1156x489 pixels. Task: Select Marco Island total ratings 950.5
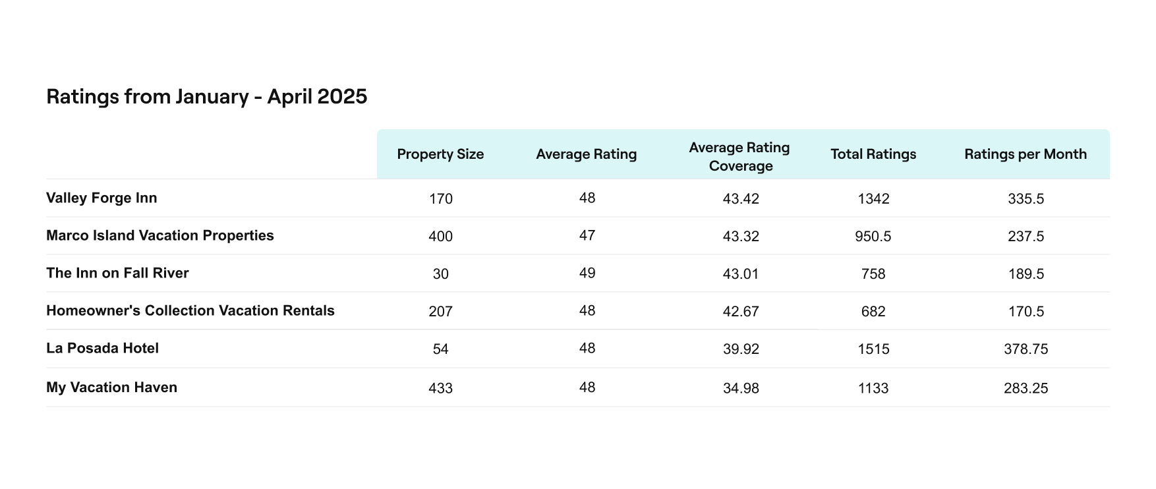point(873,237)
